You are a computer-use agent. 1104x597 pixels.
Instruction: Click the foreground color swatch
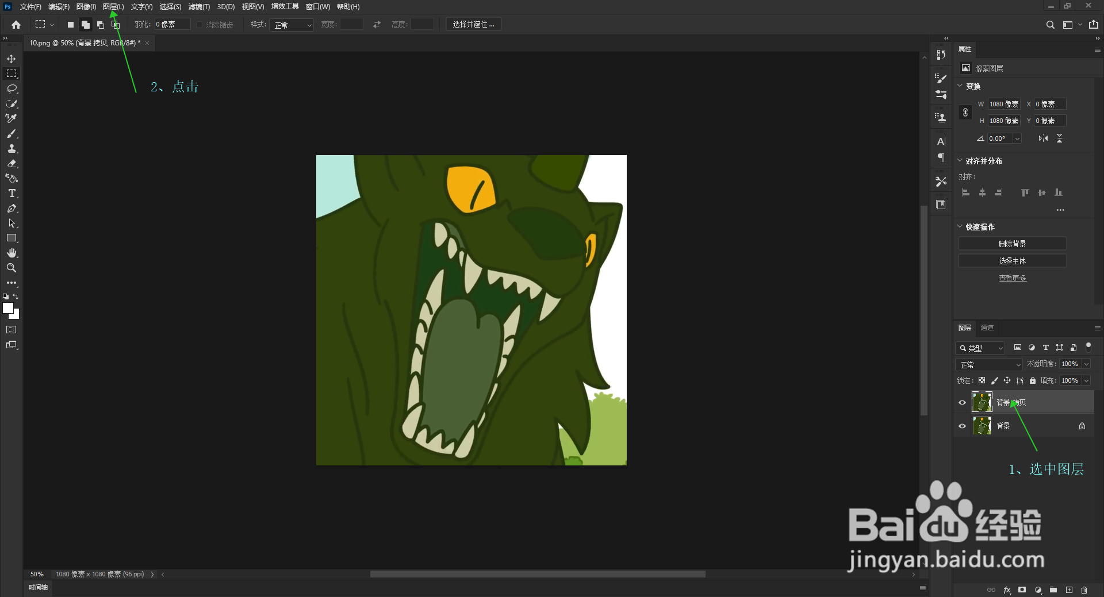tap(8, 308)
